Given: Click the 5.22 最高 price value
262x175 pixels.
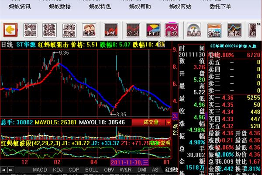Looking at the screenshot, I should coord(199,92).
